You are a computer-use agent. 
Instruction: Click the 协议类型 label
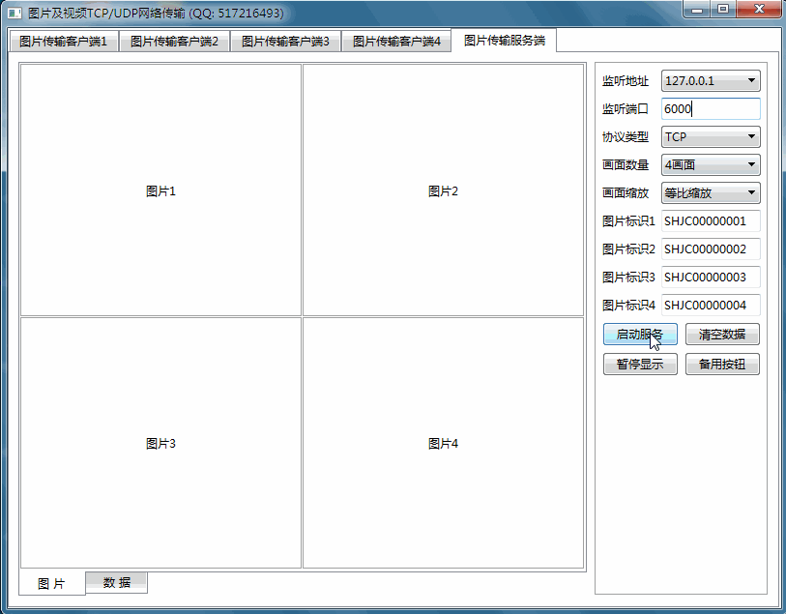626,137
